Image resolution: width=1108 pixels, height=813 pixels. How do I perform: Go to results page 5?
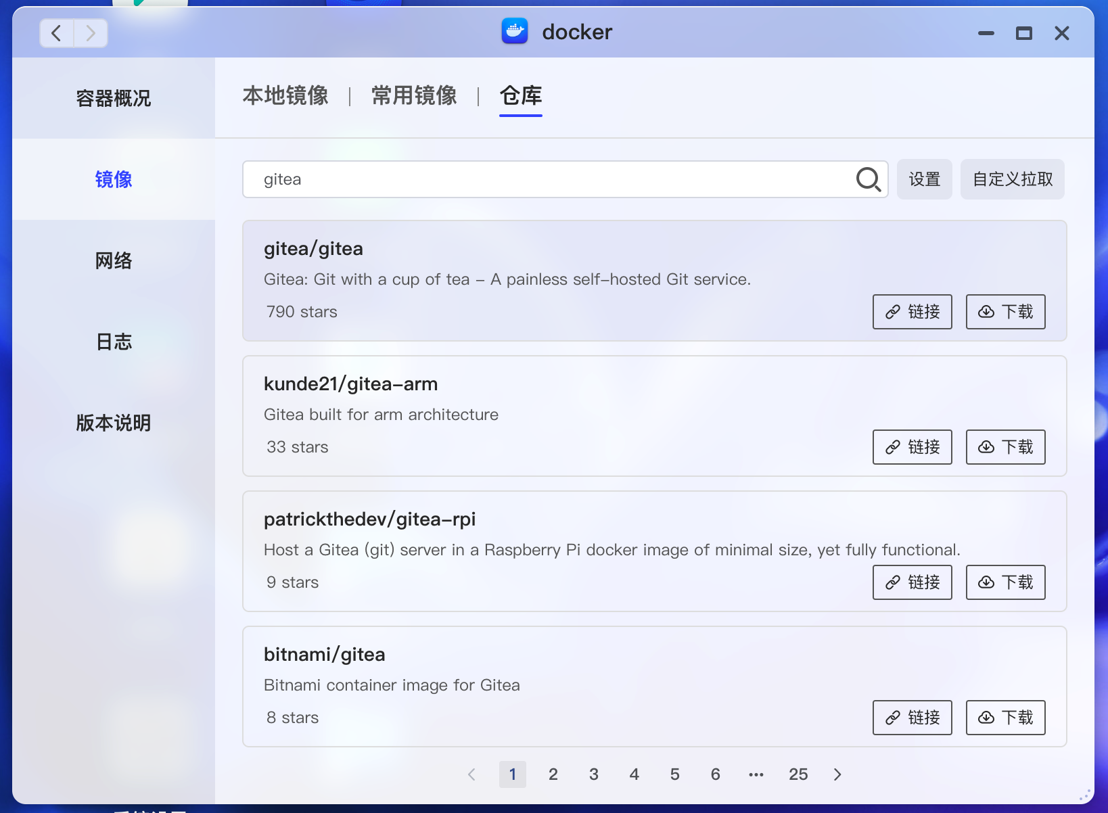click(x=675, y=774)
